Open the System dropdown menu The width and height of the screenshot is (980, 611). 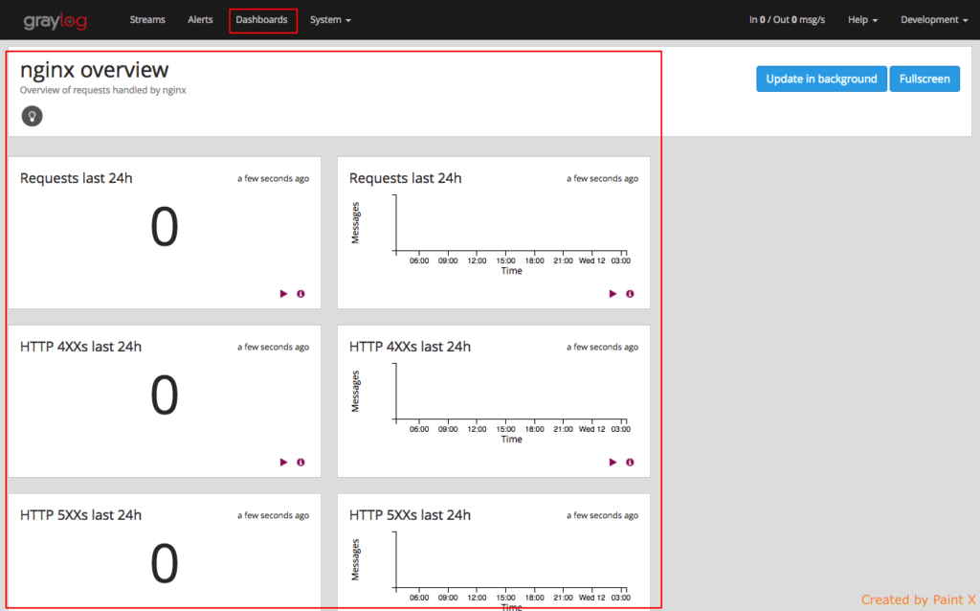tap(330, 19)
